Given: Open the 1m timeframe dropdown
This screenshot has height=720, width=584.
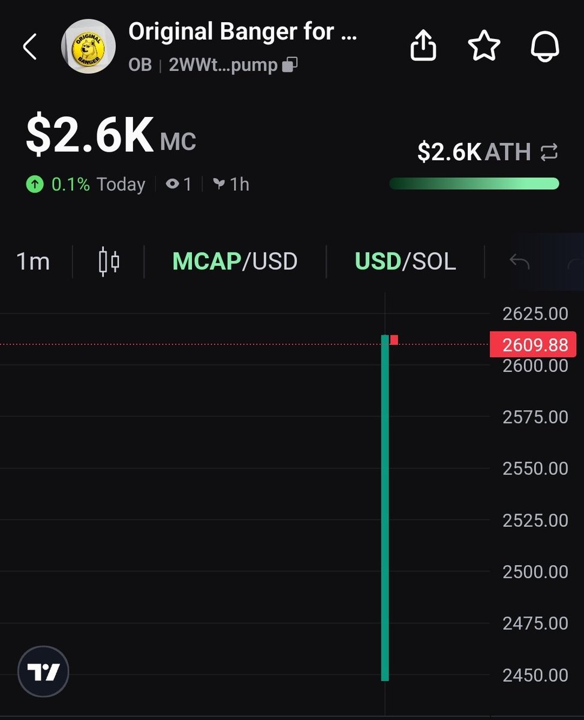Looking at the screenshot, I should tap(32, 262).
